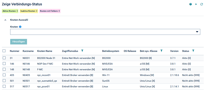
Task: Click version 3.7.1 cell
Action: click(173, 58)
